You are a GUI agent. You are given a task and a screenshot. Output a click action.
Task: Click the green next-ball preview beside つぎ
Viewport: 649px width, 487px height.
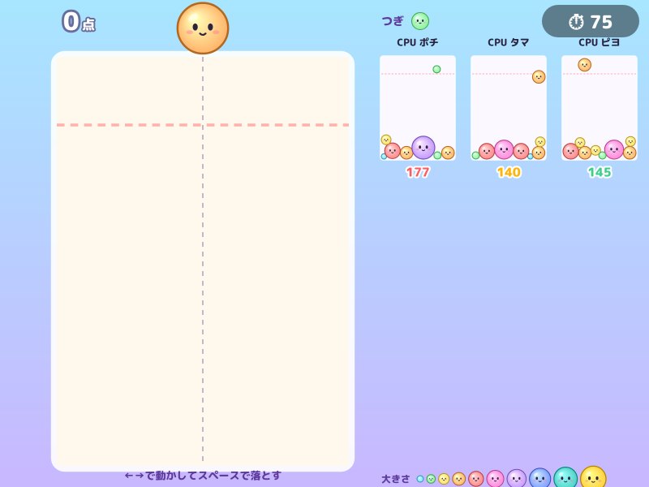click(x=420, y=21)
